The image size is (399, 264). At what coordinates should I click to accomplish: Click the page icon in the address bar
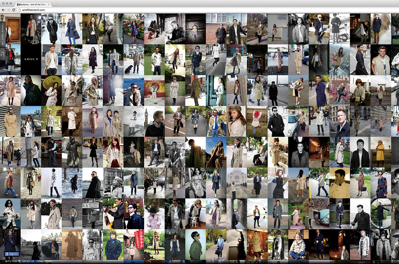click(x=20, y=10)
